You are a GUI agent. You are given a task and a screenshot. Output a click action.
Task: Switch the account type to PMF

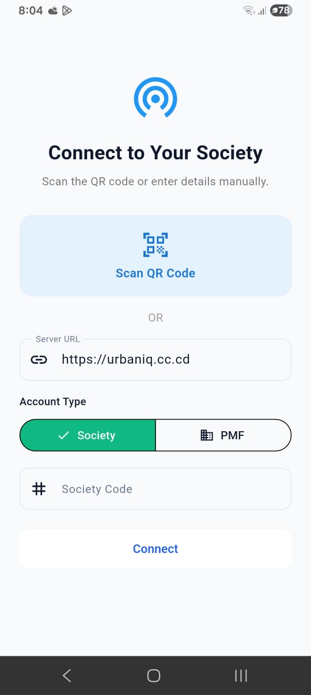tap(223, 435)
